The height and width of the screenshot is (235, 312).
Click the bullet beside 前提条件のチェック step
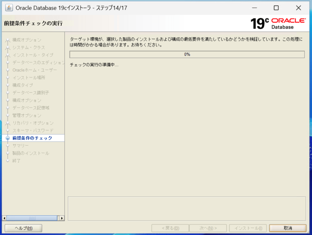coord(8,138)
